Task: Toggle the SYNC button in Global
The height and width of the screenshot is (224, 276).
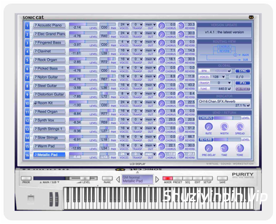Action: tap(243, 71)
